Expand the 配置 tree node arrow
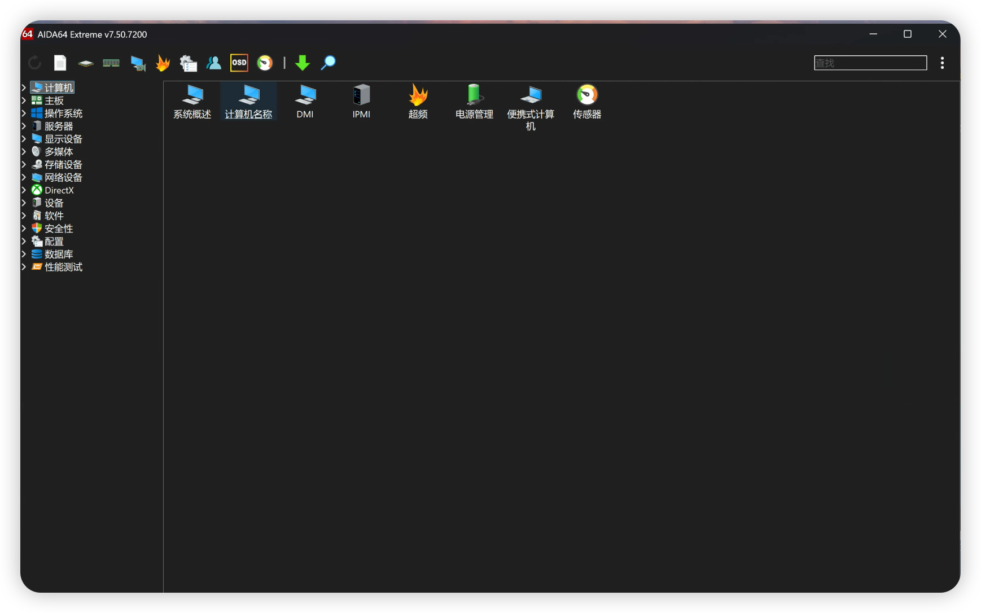Image resolution: width=981 pixels, height=613 pixels. pos(24,241)
